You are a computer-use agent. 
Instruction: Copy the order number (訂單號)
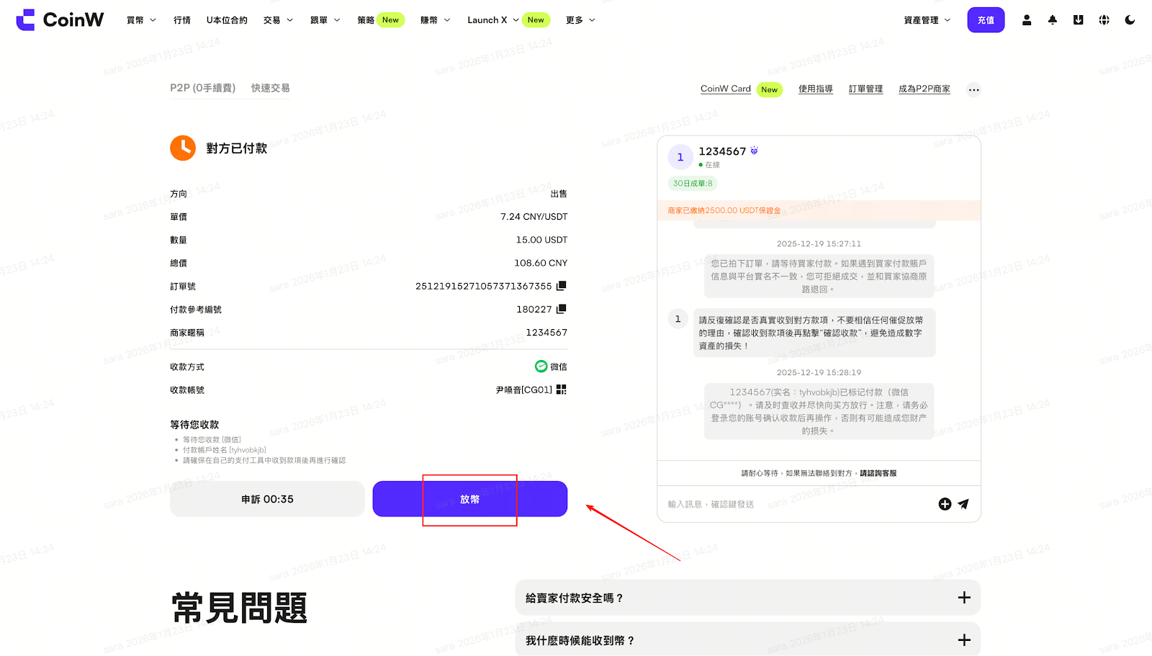562,286
